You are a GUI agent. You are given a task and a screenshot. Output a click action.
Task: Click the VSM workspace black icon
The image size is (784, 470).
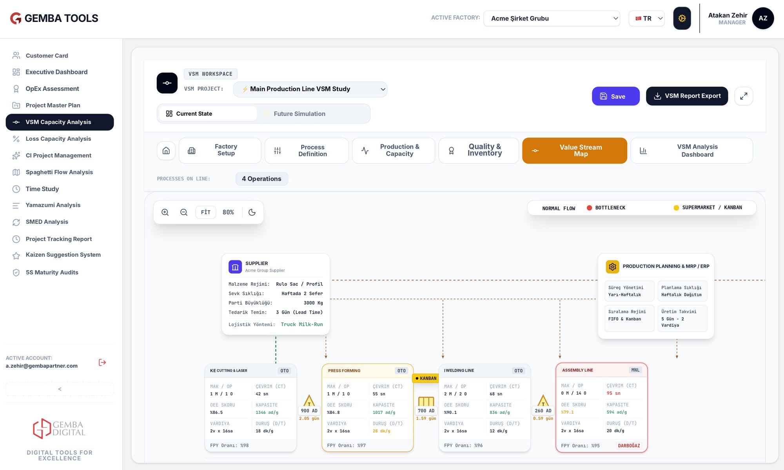click(x=167, y=83)
